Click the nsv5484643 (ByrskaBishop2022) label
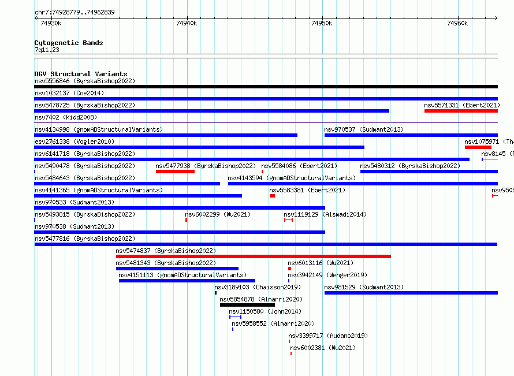 85,178
